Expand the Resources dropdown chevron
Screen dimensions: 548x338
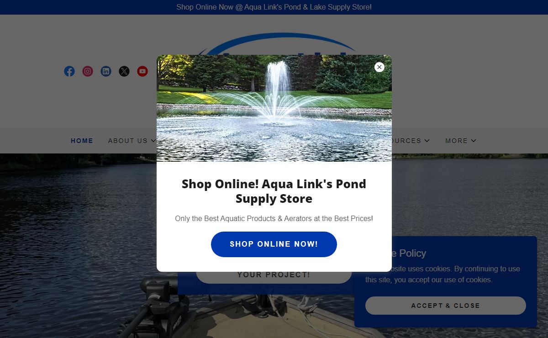427,141
